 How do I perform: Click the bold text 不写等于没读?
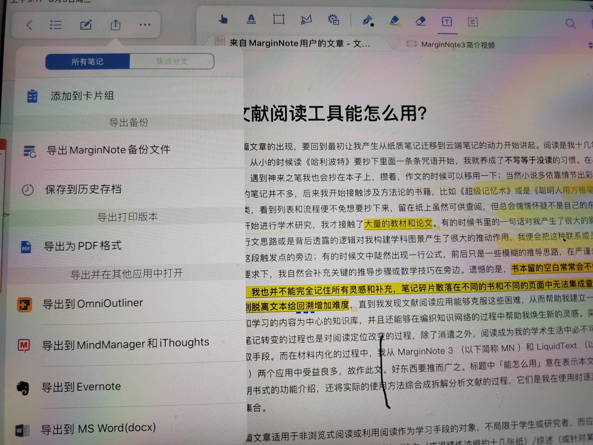[528, 160]
